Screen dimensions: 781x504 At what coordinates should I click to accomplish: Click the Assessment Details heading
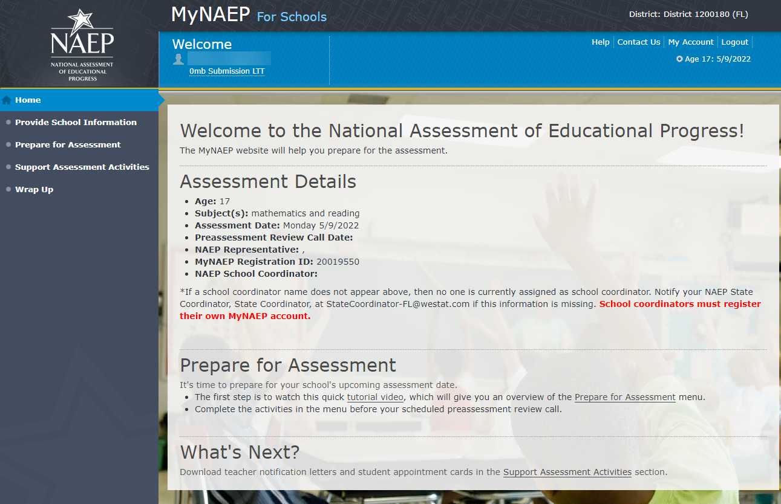(x=268, y=182)
